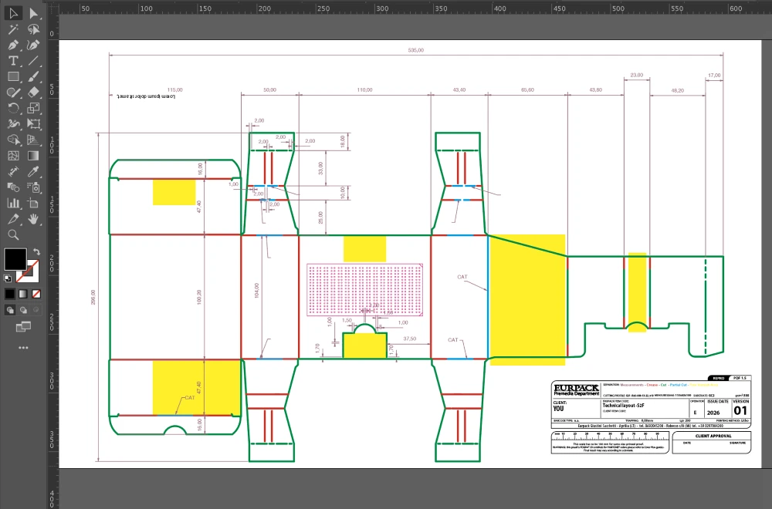Enable Draw Behind mode
This screenshot has width=772, height=509.
[x=23, y=309]
